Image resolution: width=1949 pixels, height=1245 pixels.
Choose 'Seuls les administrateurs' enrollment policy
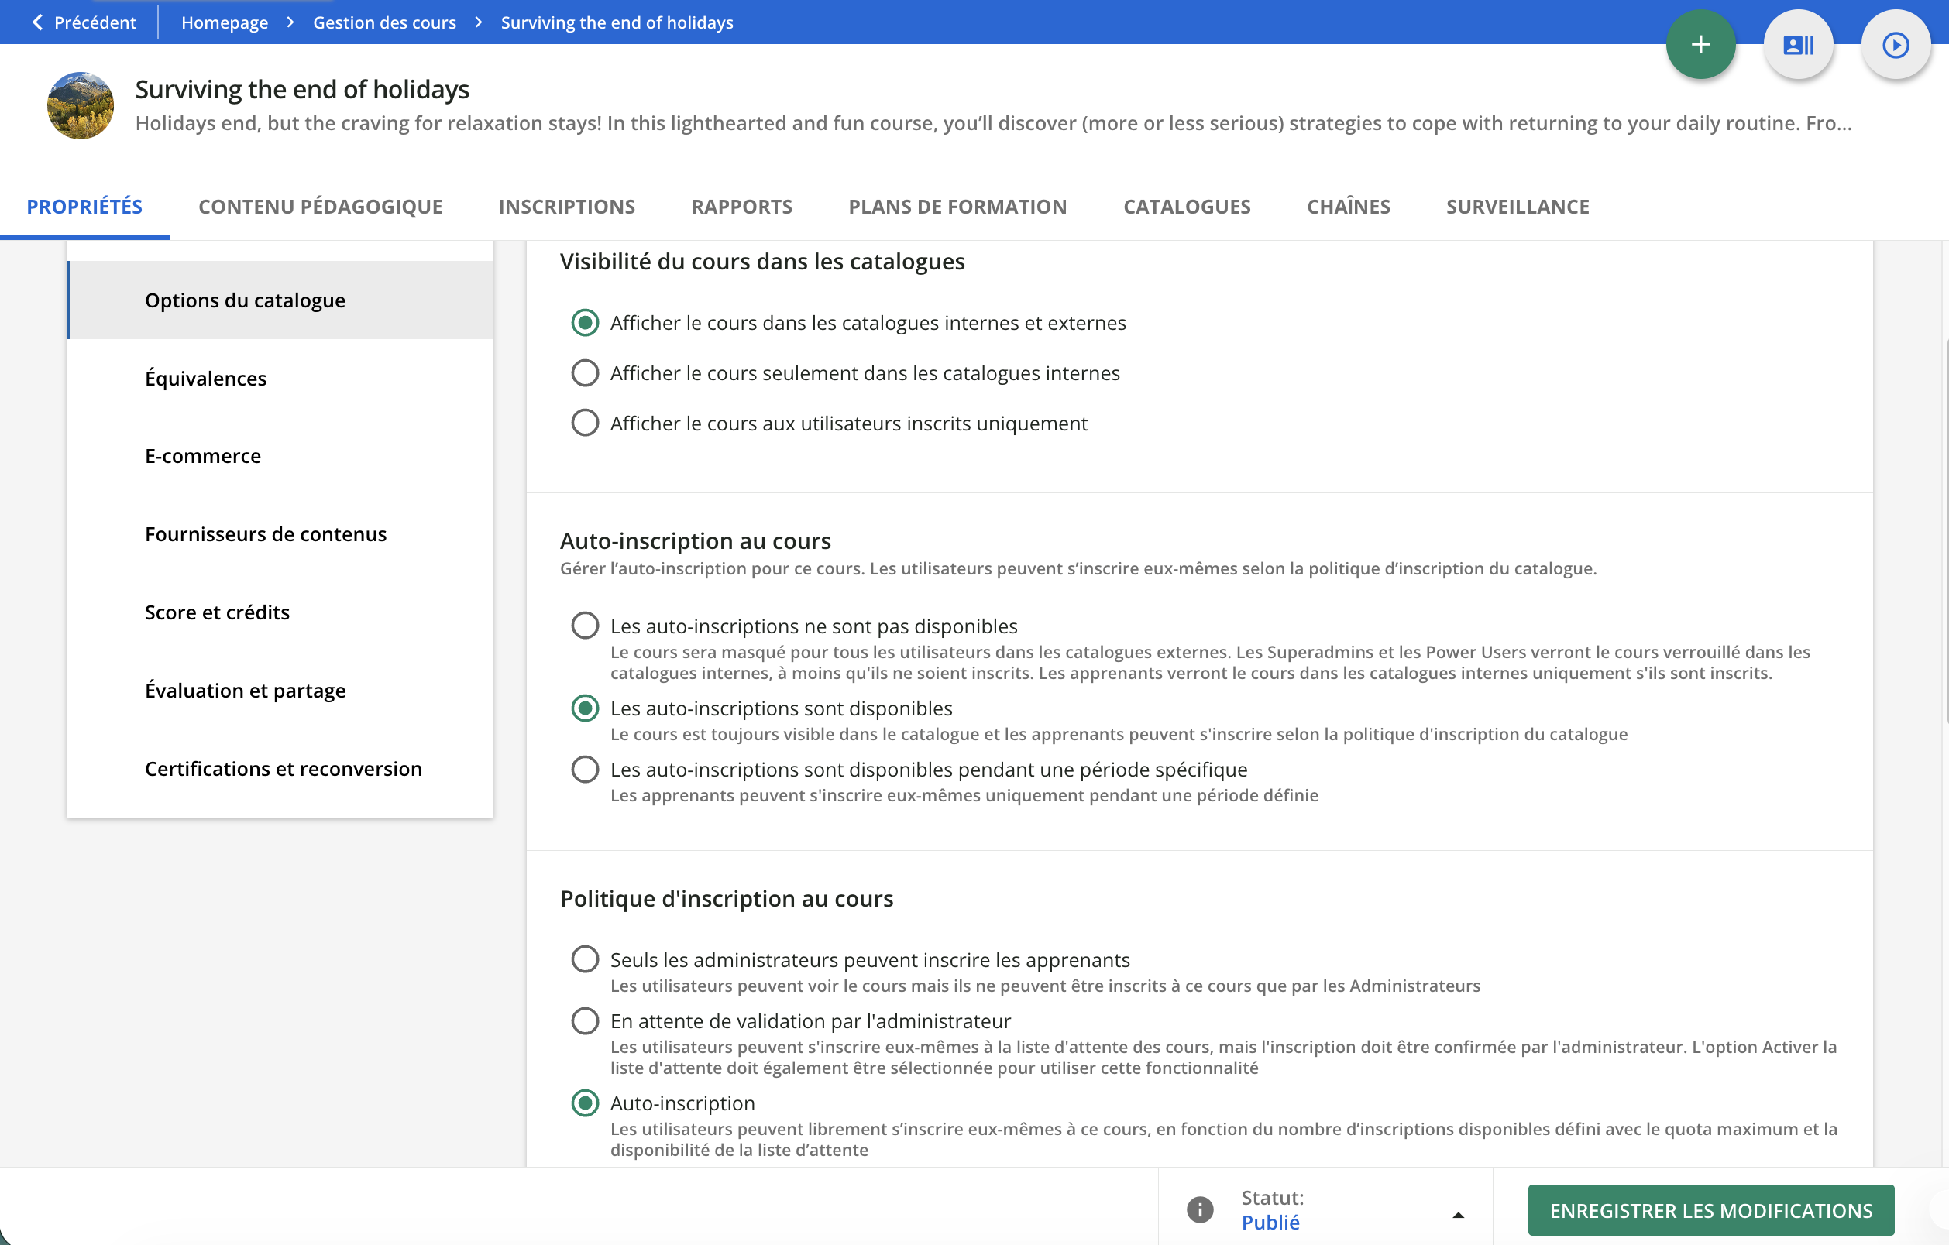coord(584,959)
